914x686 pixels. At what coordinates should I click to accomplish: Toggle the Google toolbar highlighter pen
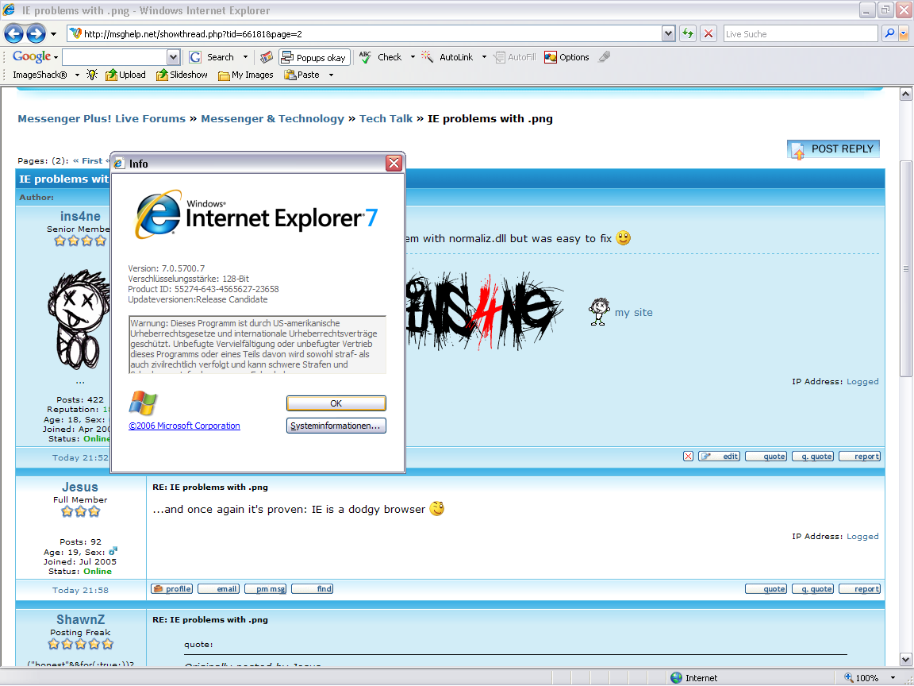(x=605, y=57)
